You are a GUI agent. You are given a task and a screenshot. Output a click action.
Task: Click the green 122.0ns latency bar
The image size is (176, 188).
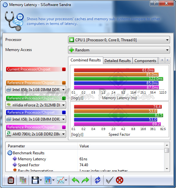tap(118, 79)
